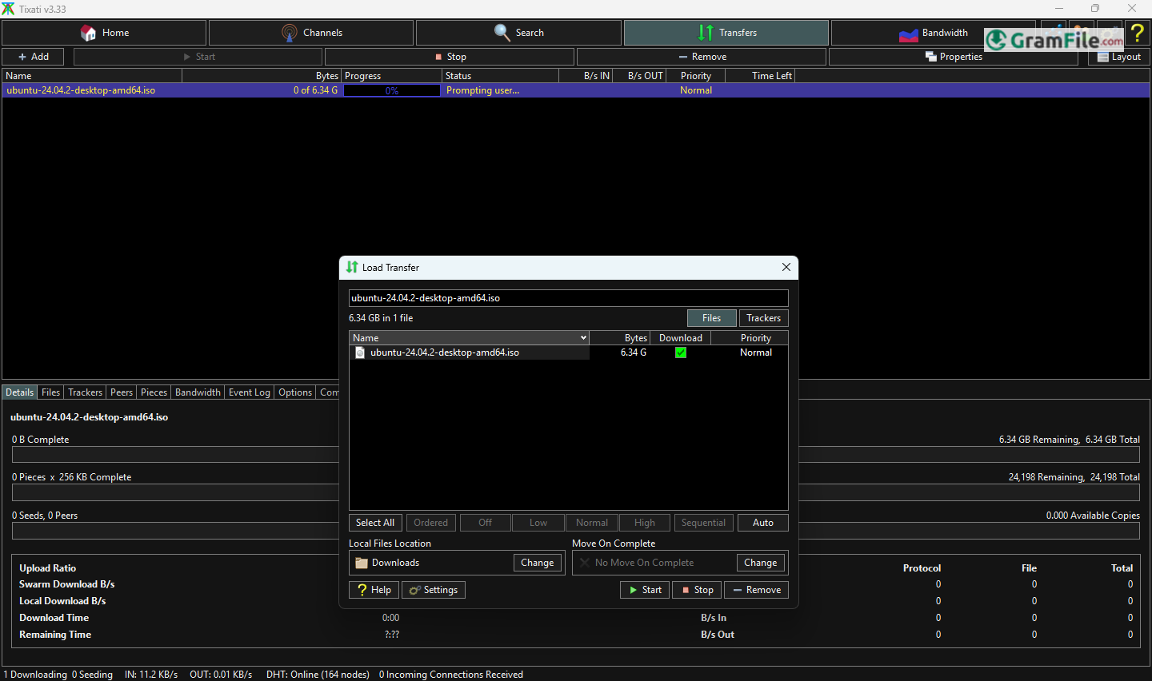Open transfer Properties from toolbar
Viewport: 1152px width, 681px height.
[x=954, y=57]
